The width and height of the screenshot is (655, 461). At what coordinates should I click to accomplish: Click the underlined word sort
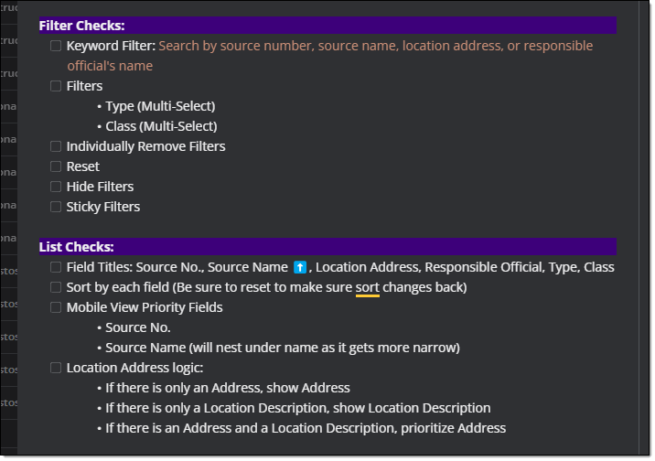coord(367,288)
